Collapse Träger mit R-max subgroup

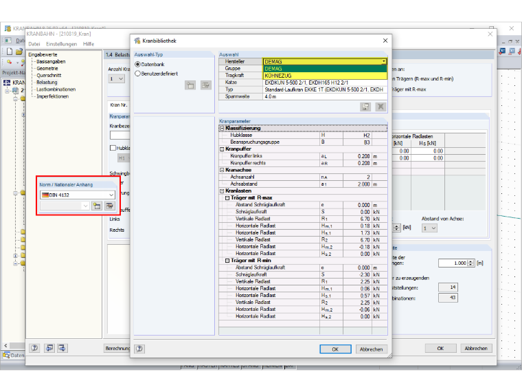coord(227,198)
